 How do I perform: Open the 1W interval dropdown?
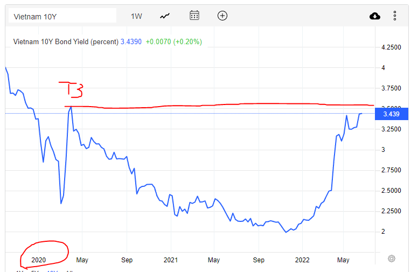(x=136, y=16)
